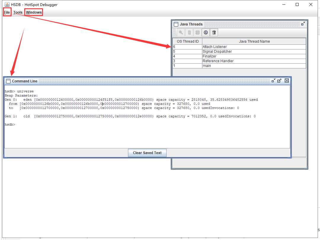The width and height of the screenshot is (320, 240).
Task: Click the 'eden' label in Gen 0 line
Action: pos(28,100)
